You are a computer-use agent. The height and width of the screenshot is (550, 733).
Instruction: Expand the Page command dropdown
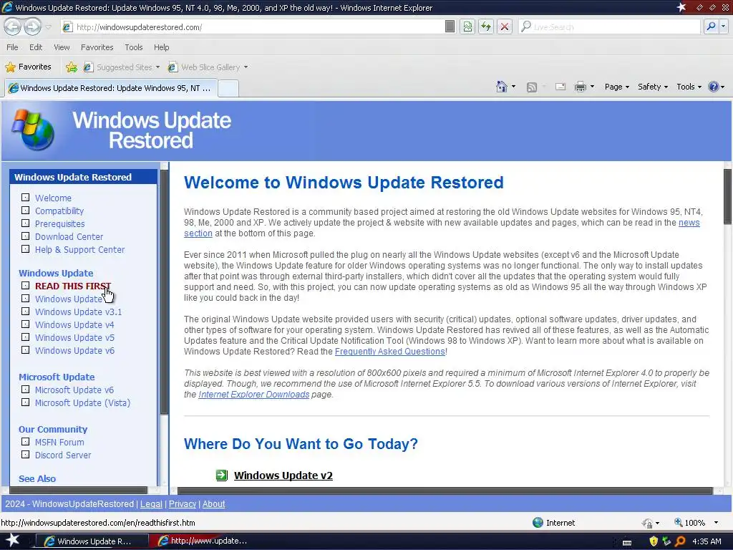click(x=616, y=87)
